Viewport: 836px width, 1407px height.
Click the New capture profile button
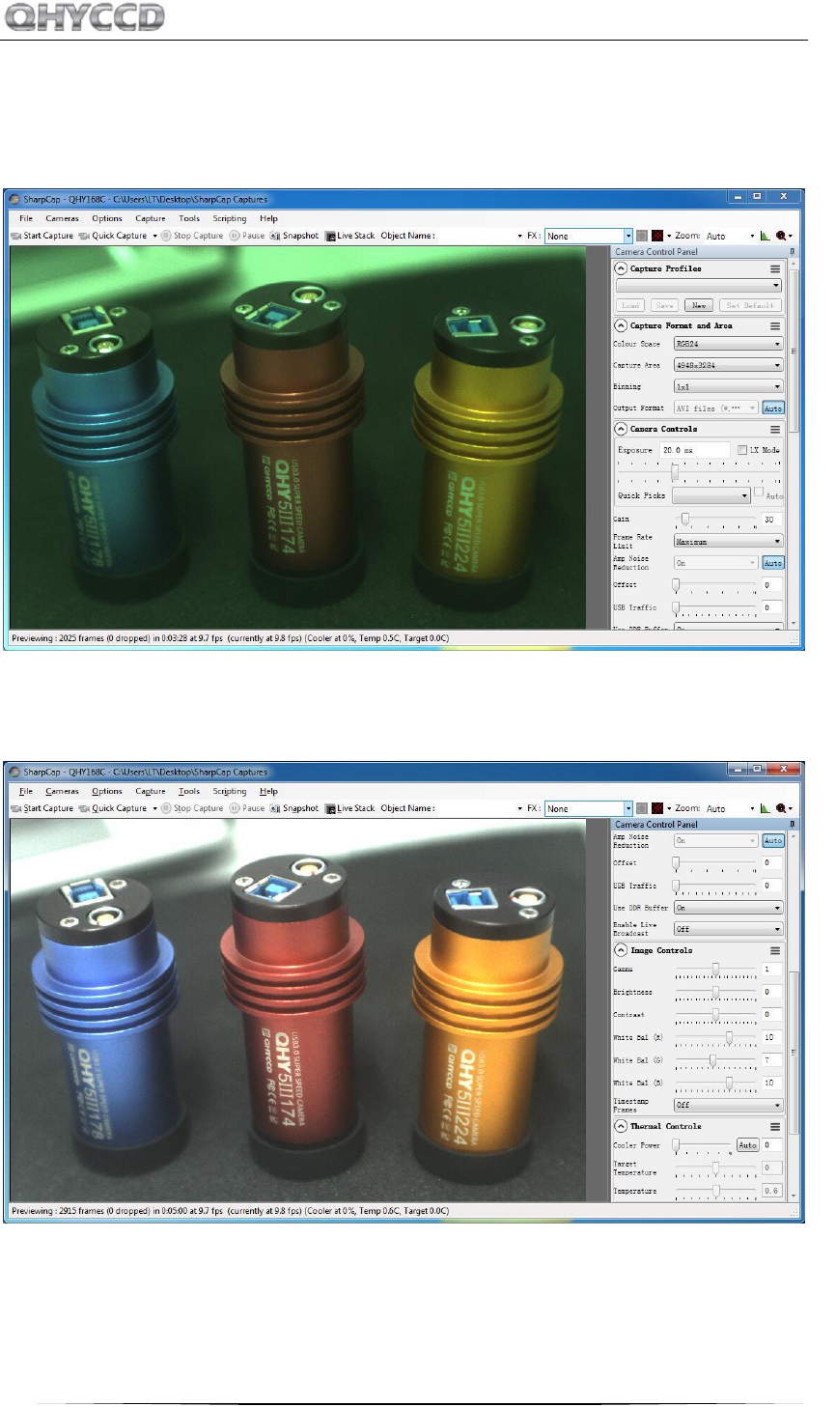(x=699, y=305)
